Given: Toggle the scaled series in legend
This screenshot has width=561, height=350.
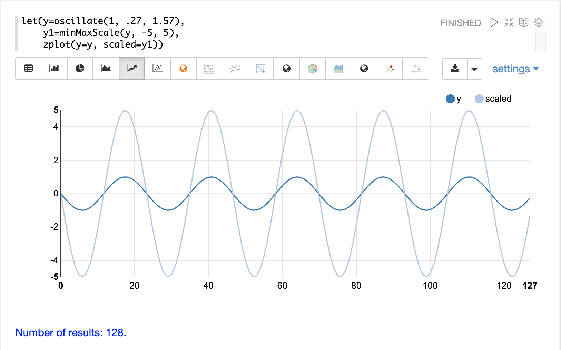Looking at the screenshot, I should pos(493,99).
